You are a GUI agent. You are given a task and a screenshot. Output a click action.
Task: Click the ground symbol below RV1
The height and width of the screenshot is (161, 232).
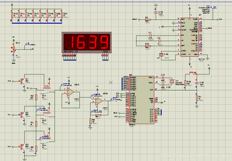coord(14,61)
